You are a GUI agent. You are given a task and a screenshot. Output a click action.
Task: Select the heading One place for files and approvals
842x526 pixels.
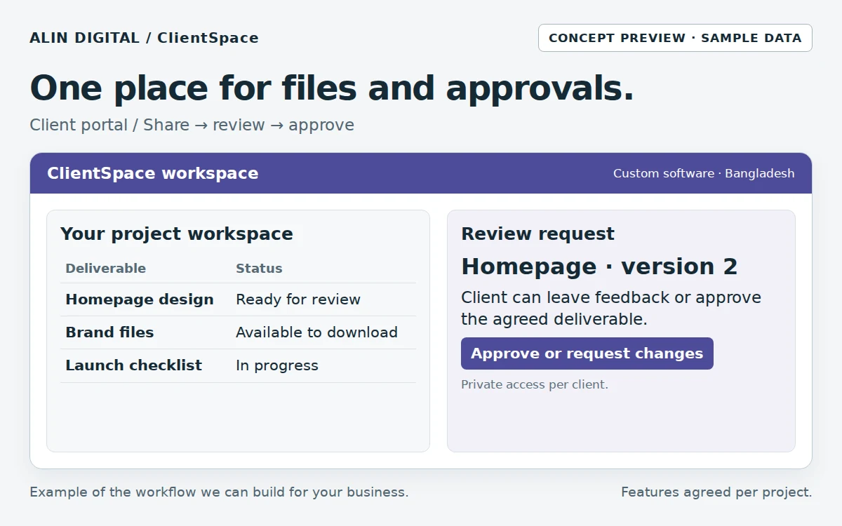[x=332, y=88]
